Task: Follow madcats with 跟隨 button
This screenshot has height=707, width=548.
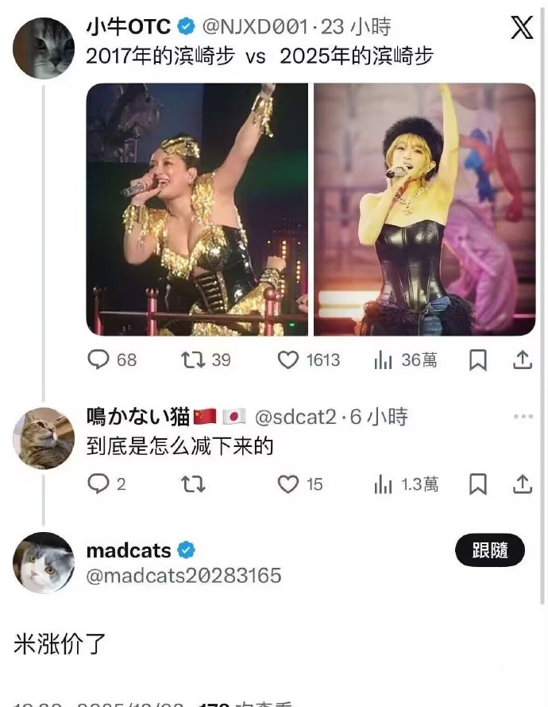Action: 490,550
